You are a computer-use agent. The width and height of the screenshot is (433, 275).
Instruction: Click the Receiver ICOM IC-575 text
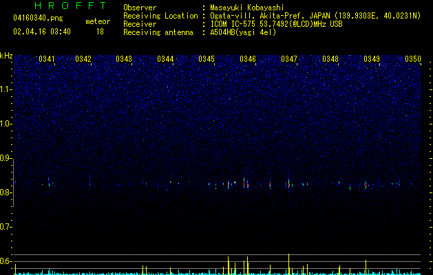[276, 24]
